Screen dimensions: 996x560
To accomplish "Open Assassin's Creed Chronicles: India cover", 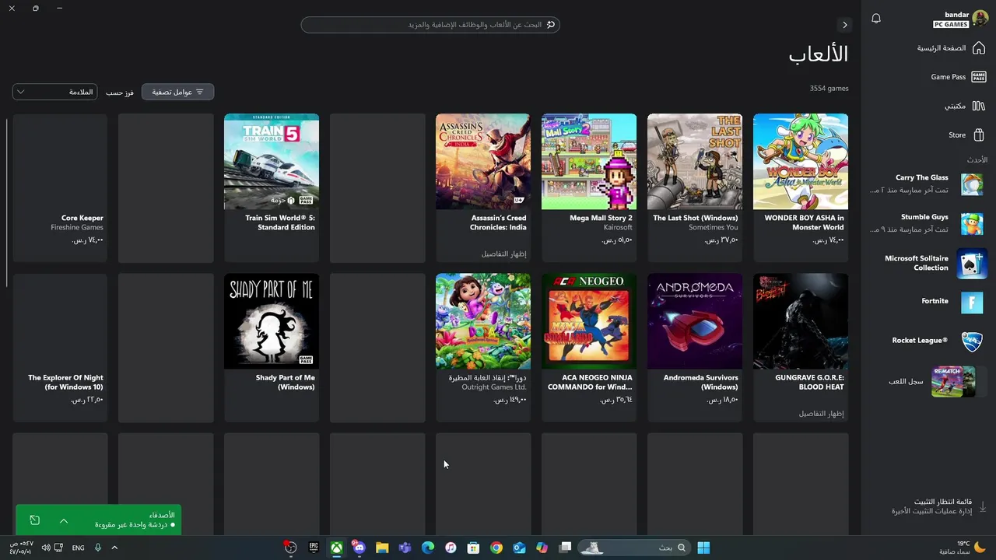I will [x=483, y=162].
